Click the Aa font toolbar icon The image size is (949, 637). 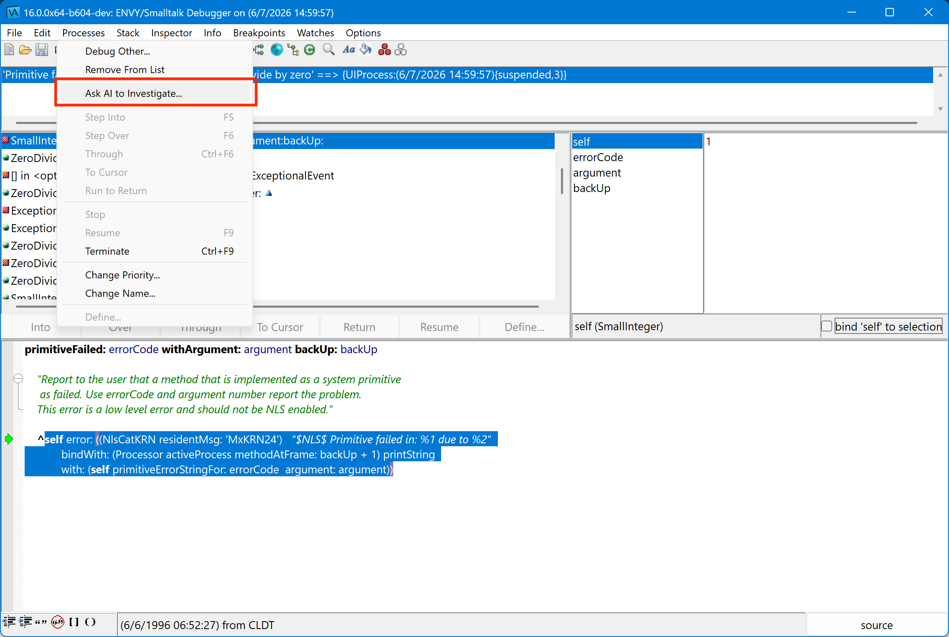(x=348, y=50)
